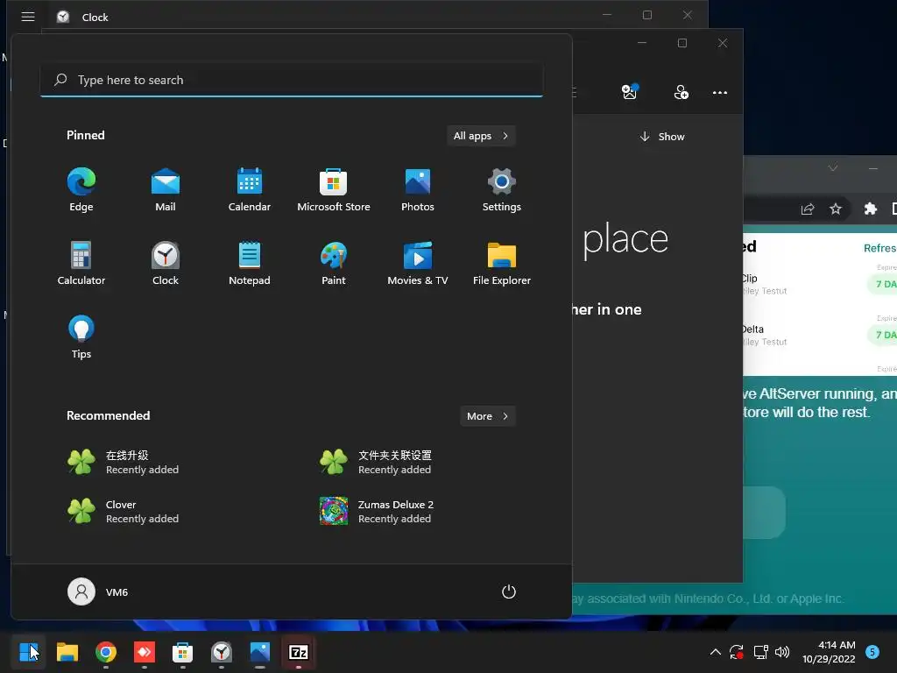This screenshot has height=673, width=897.
Task: Switch to Clock app on taskbar
Action: pos(222,652)
